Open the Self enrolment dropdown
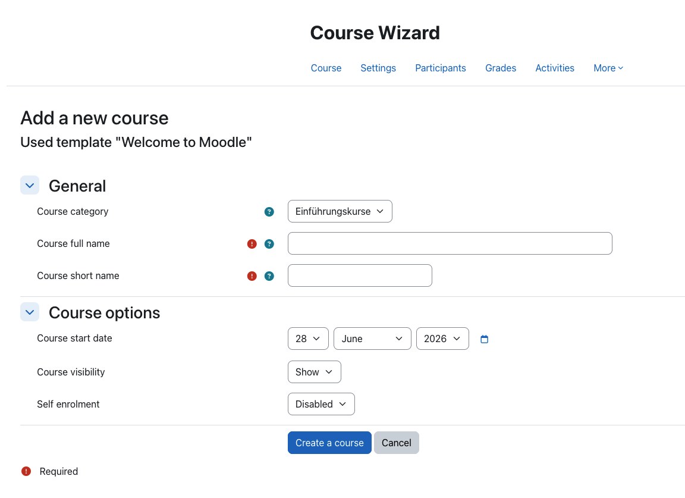This screenshot has height=498, width=685. point(321,404)
